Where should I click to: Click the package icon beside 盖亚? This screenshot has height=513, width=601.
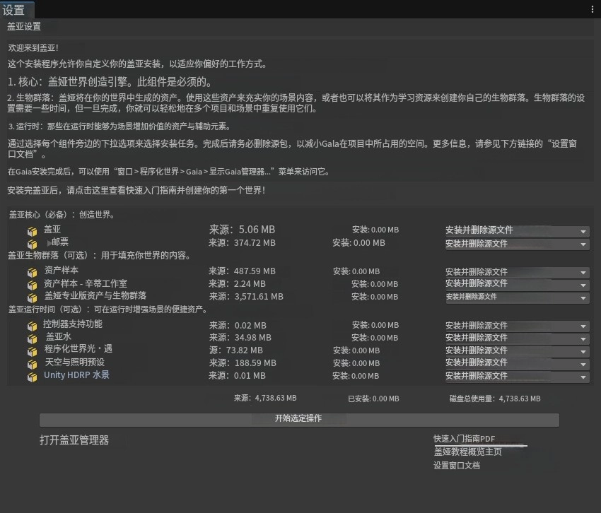(x=33, y=231)
